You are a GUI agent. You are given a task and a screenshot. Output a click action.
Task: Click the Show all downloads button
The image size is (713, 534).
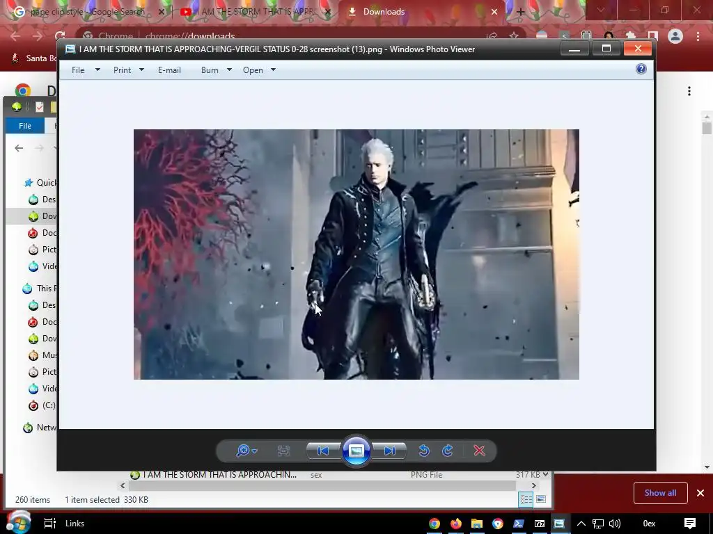660,493
